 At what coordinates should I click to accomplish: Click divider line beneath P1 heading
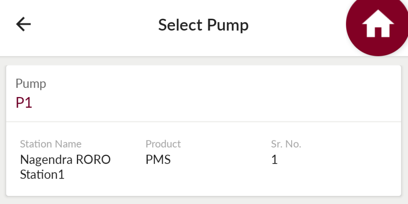(204, 121)
